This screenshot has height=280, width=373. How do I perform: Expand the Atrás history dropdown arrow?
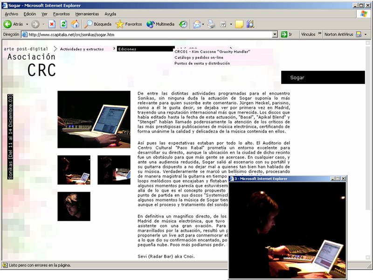pyautogui.click(x=27, y=24)
